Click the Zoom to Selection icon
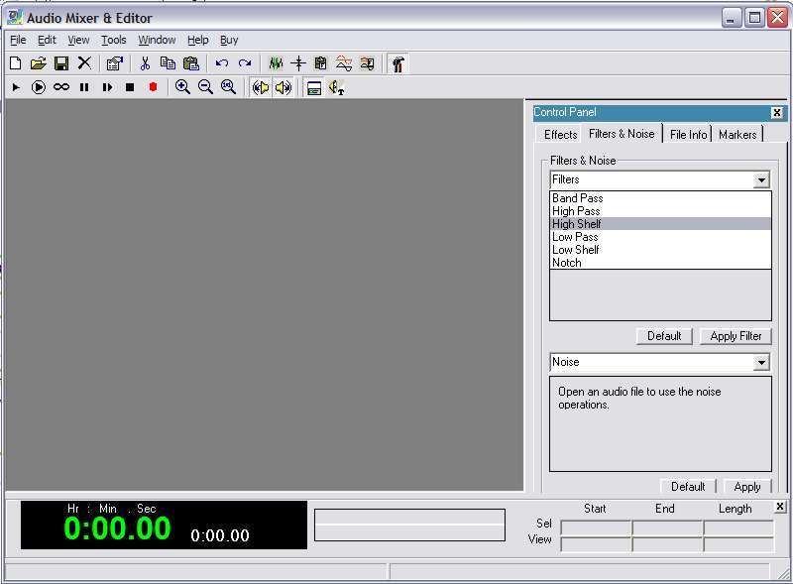This screenshot has width=793, height=584. tap(228, 87)
